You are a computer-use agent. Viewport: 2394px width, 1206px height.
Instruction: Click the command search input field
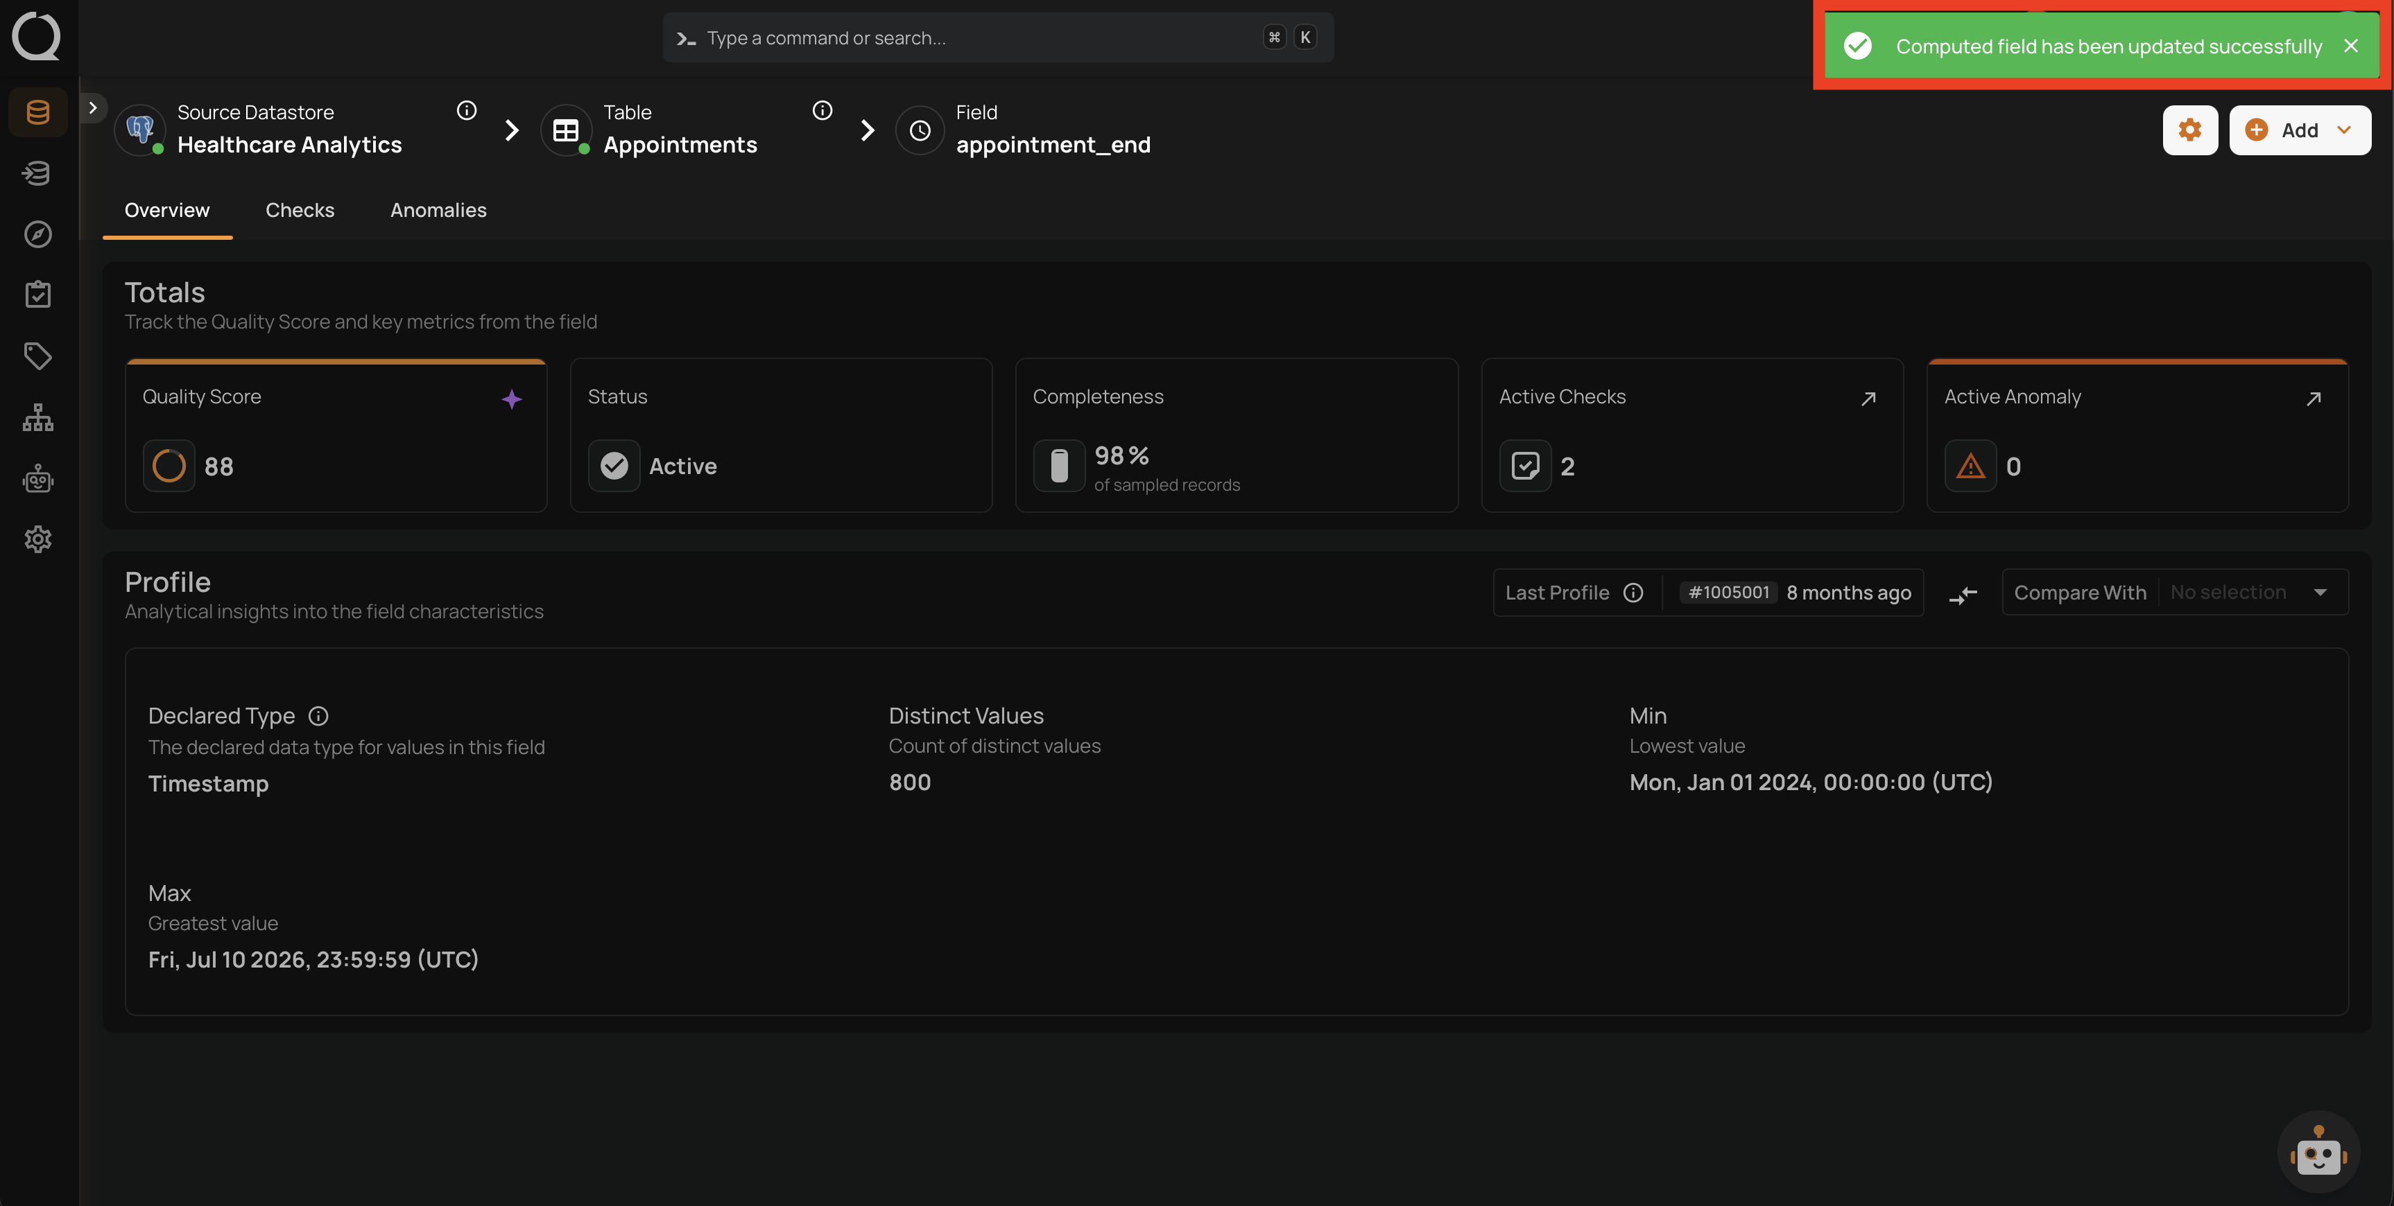pos(998,37)
